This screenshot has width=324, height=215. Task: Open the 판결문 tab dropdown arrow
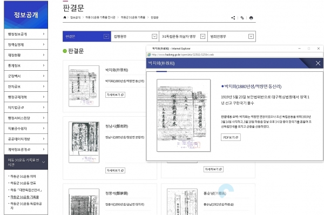[106, 36]
